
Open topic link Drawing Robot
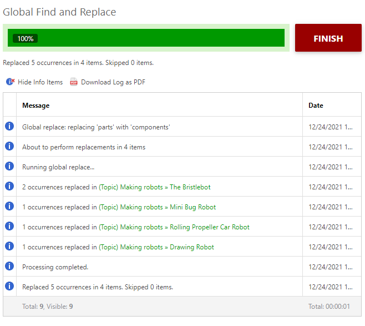156,247
